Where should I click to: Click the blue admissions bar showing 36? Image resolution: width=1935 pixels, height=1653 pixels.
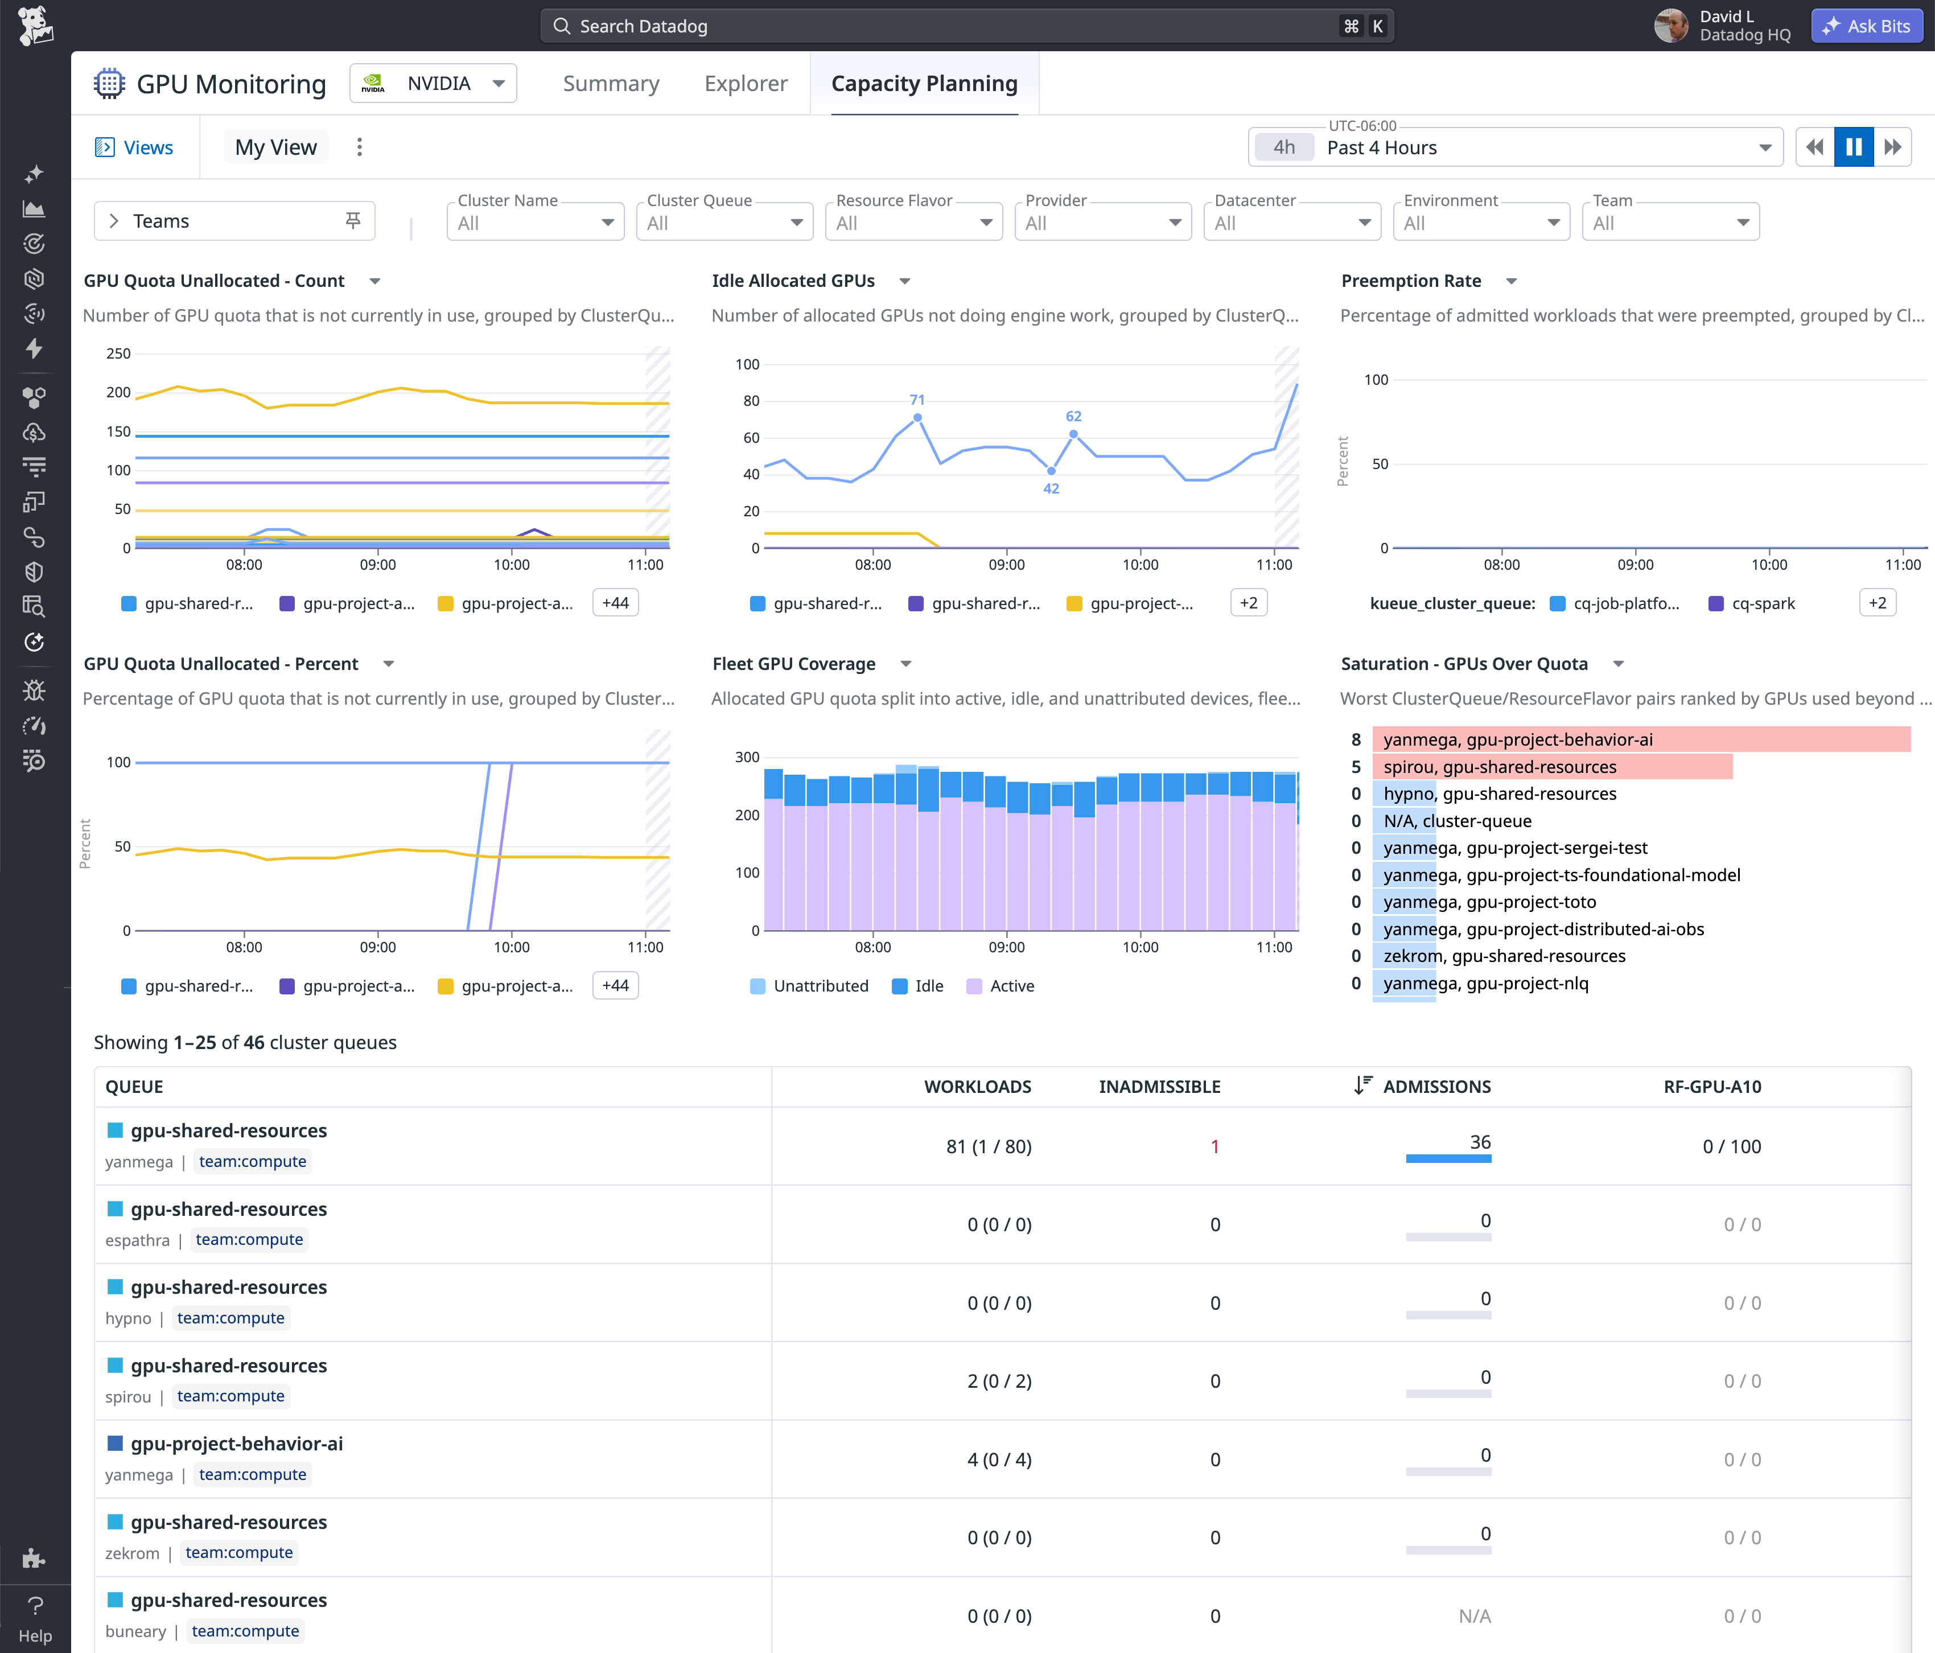coord(1448,1159)
